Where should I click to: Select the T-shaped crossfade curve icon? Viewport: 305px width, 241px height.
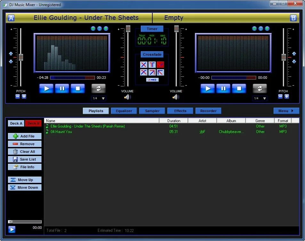point(152,64)
